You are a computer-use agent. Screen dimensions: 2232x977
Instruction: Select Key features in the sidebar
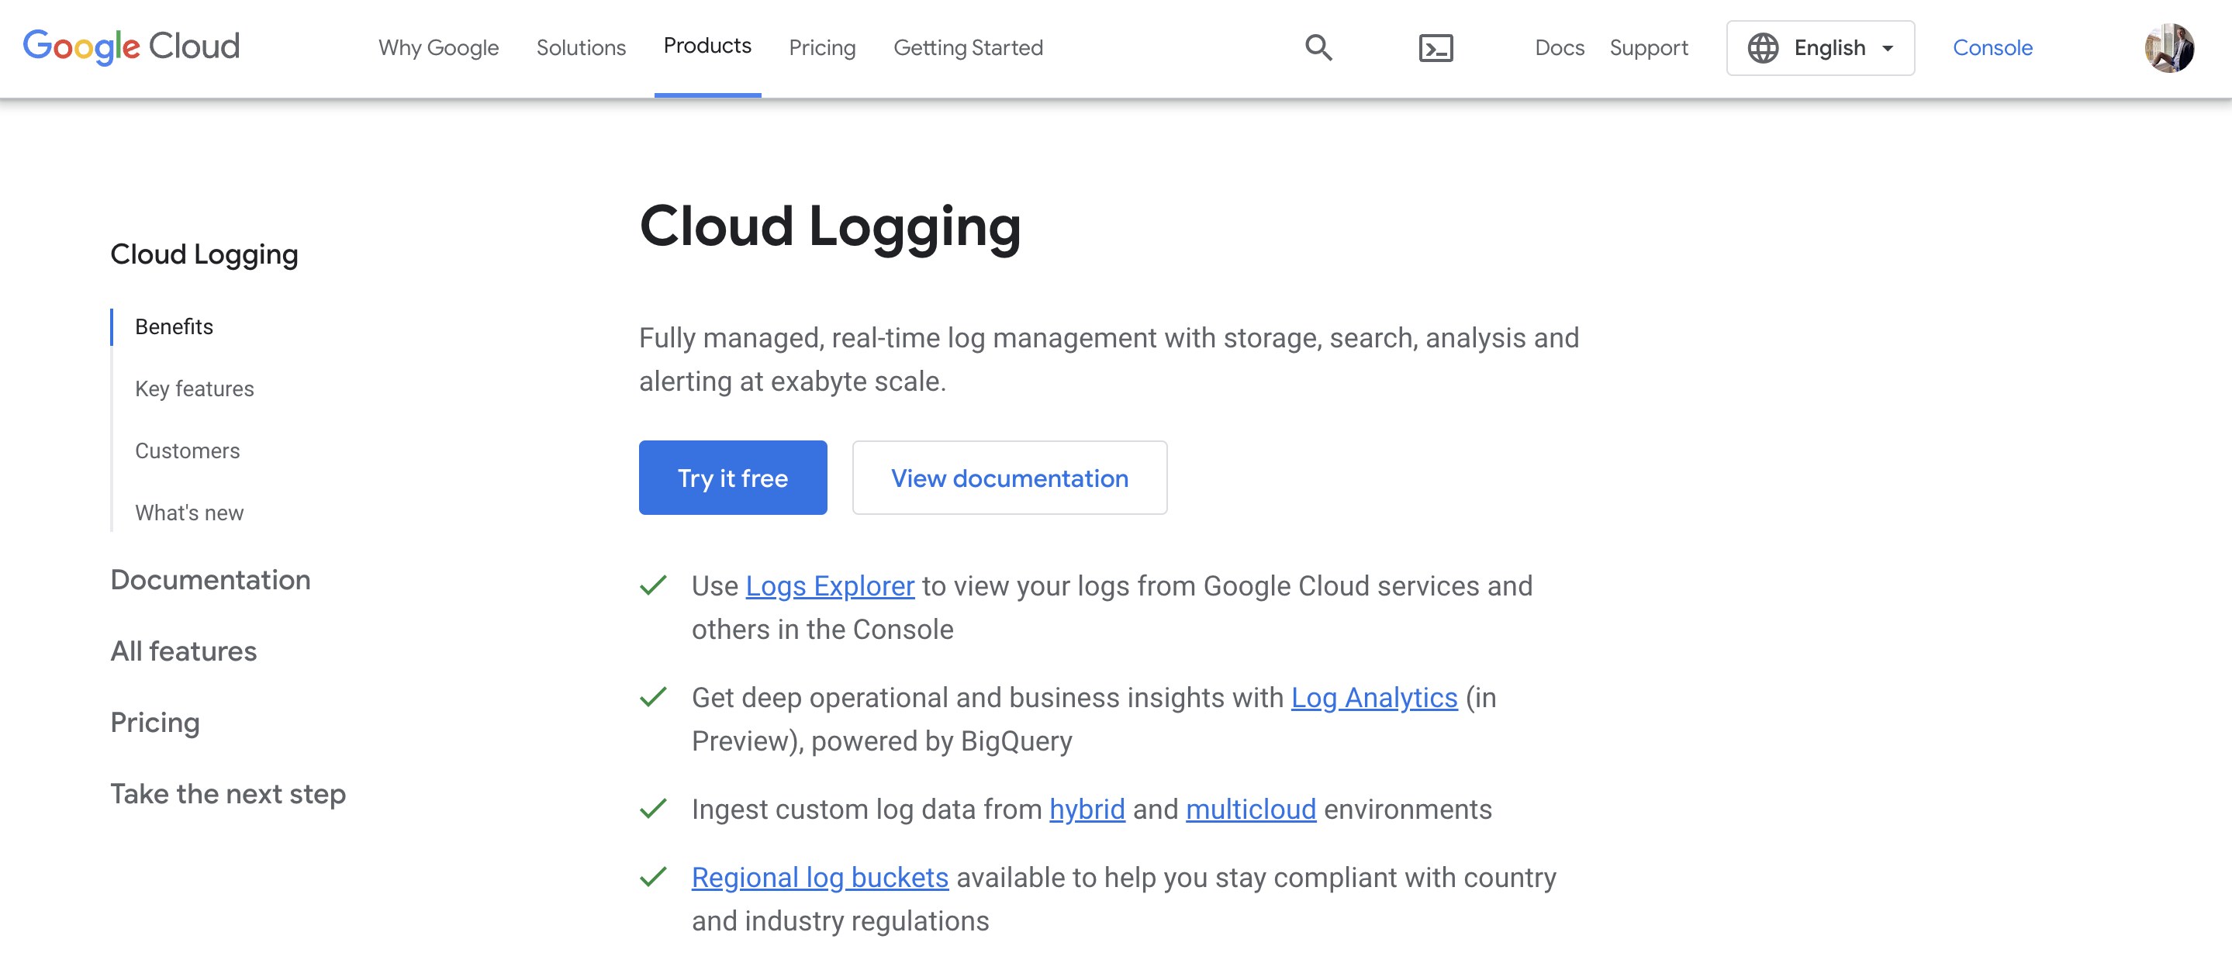pos(194,388)
